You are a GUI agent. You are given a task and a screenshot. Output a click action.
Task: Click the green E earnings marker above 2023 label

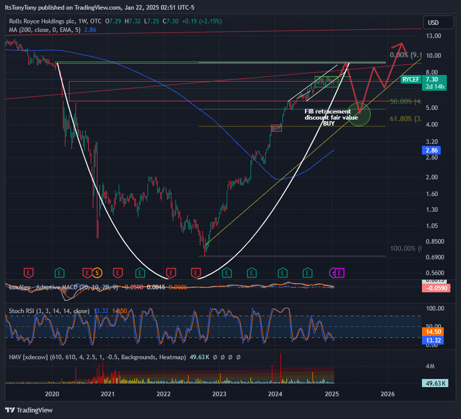click(x=227, y=273)
